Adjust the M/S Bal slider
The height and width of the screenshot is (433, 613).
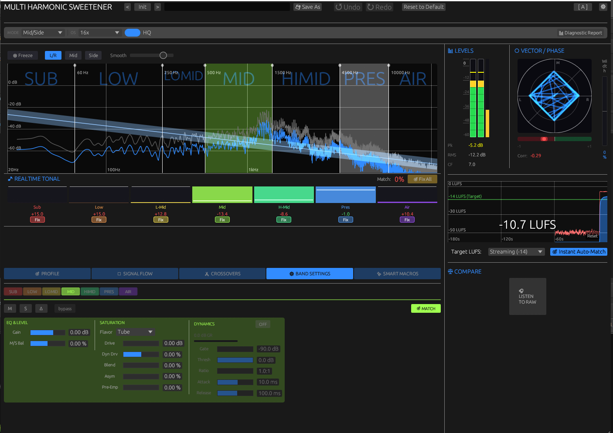pos(48,343)
